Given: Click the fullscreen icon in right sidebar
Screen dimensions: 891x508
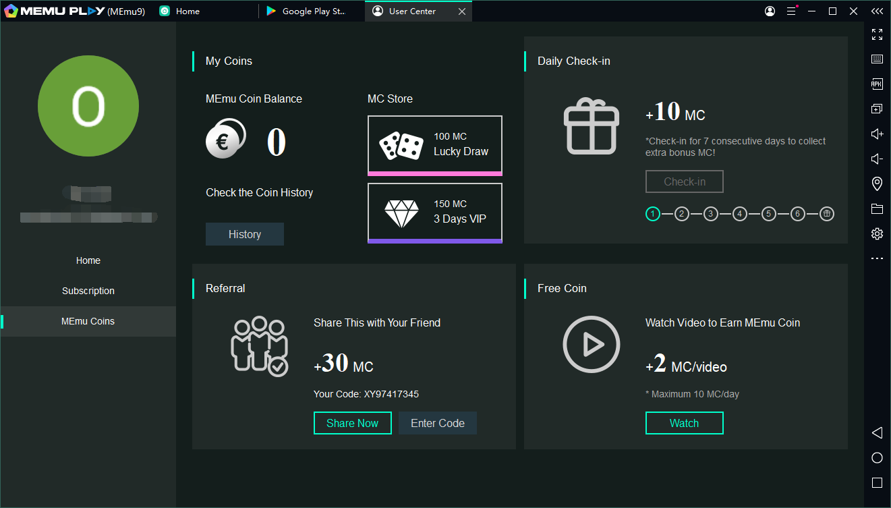Looking at the screenshot, I should pos(877,34).
